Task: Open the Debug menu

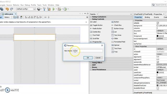Action: (27, 5)
